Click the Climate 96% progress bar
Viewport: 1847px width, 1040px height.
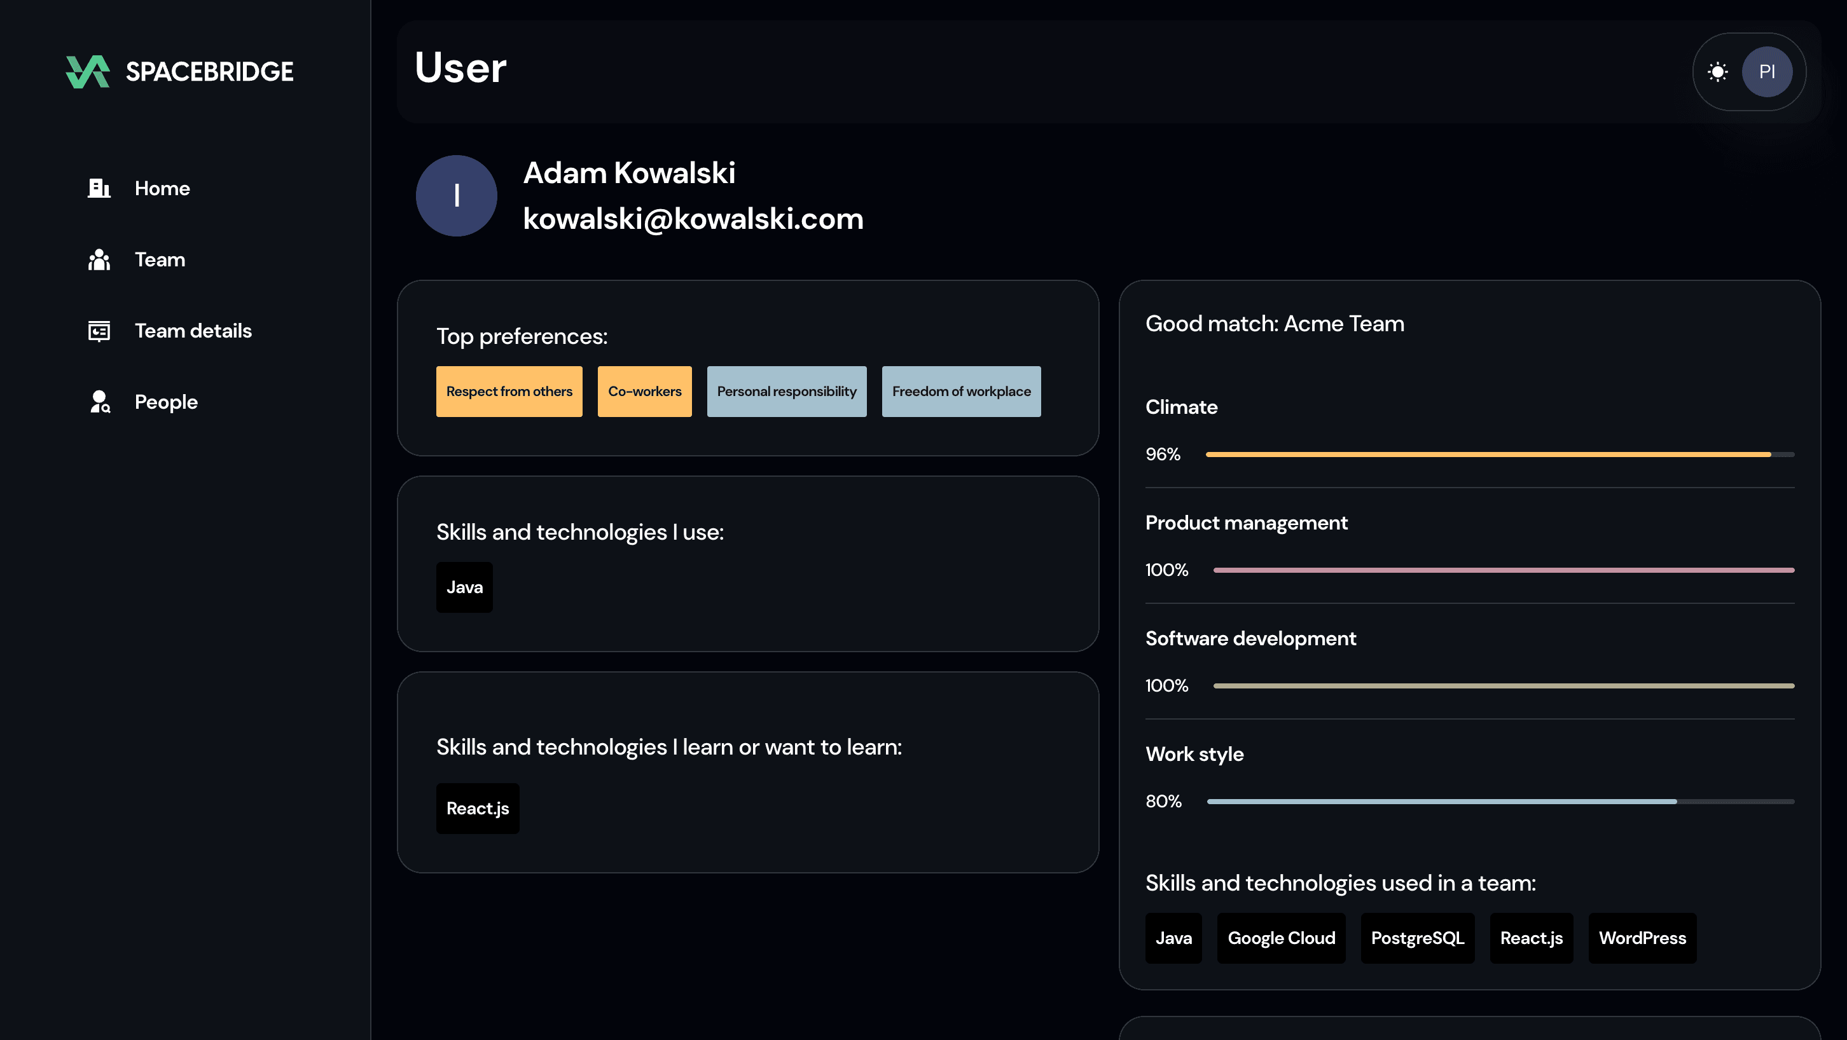[1499, 455]
